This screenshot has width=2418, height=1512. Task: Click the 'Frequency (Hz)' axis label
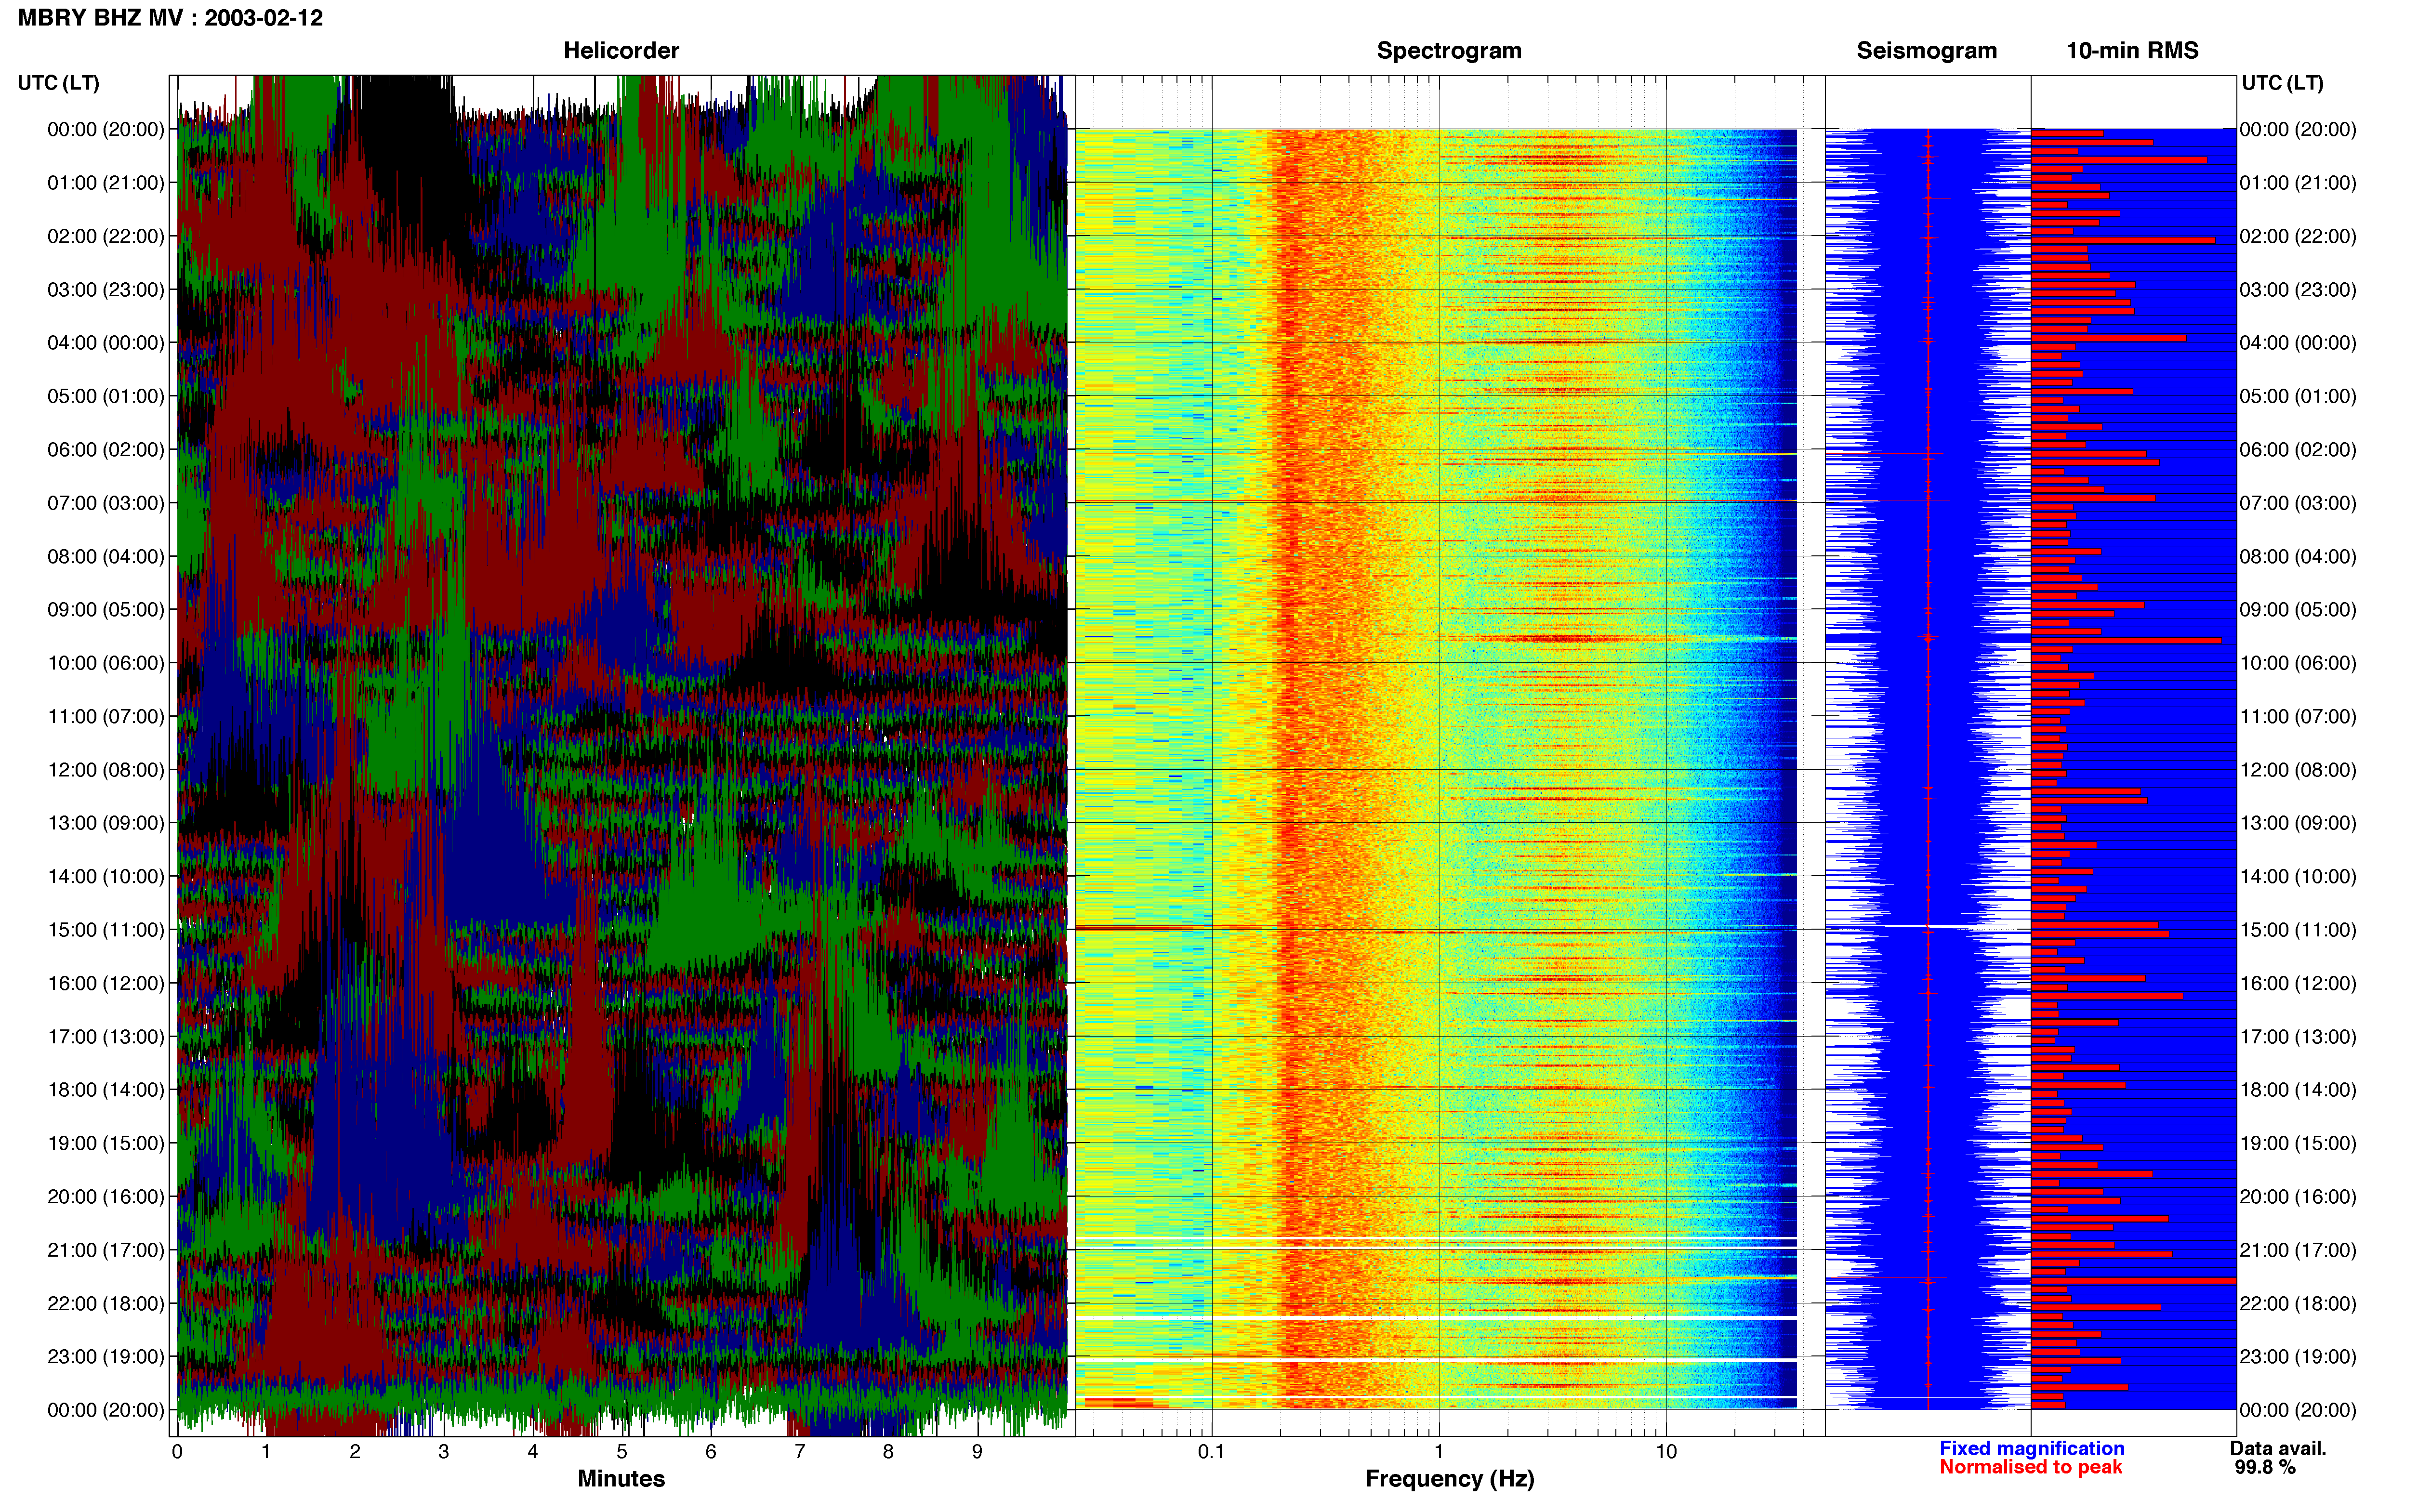coord(1449,1479)
